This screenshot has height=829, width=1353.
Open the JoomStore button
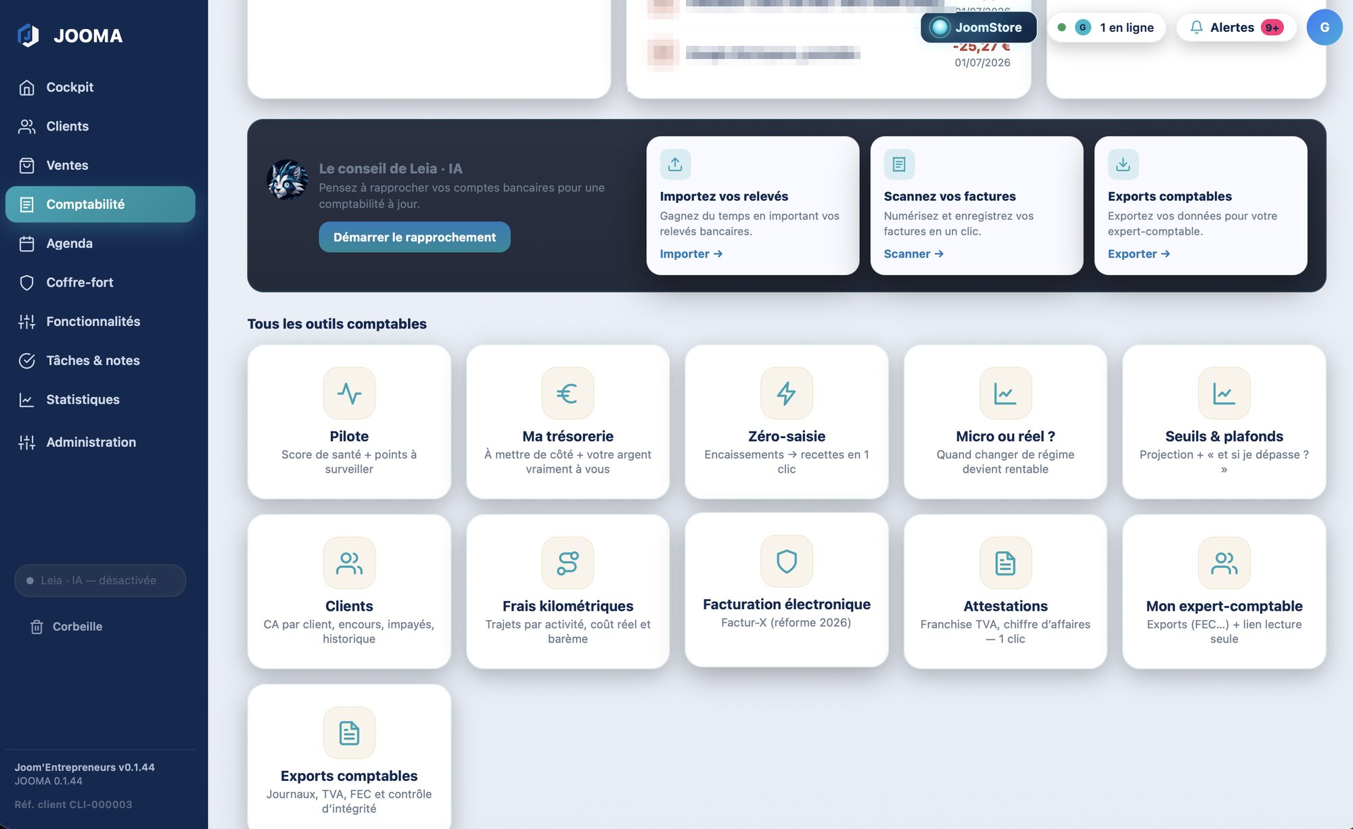978,28
